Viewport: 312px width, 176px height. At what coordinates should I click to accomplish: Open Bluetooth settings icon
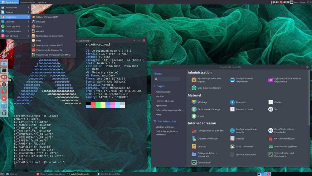[232, 102]
